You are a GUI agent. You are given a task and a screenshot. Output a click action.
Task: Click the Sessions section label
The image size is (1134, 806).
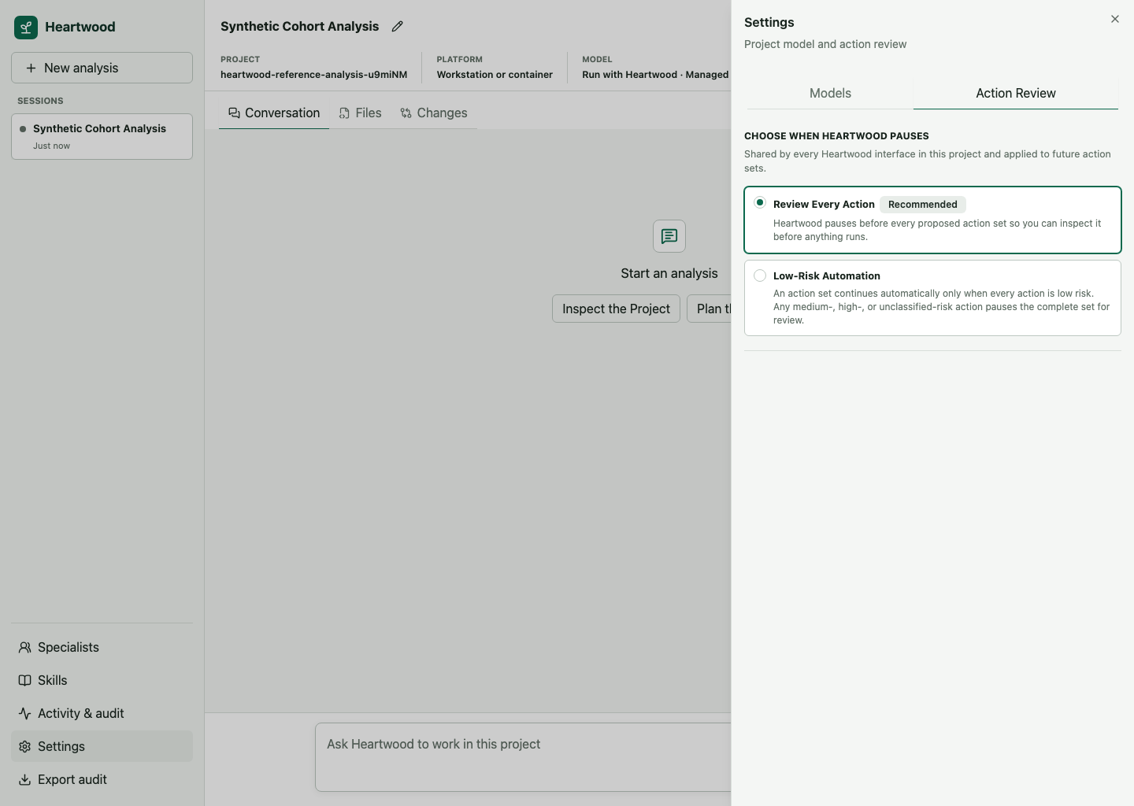pos(40,101)
